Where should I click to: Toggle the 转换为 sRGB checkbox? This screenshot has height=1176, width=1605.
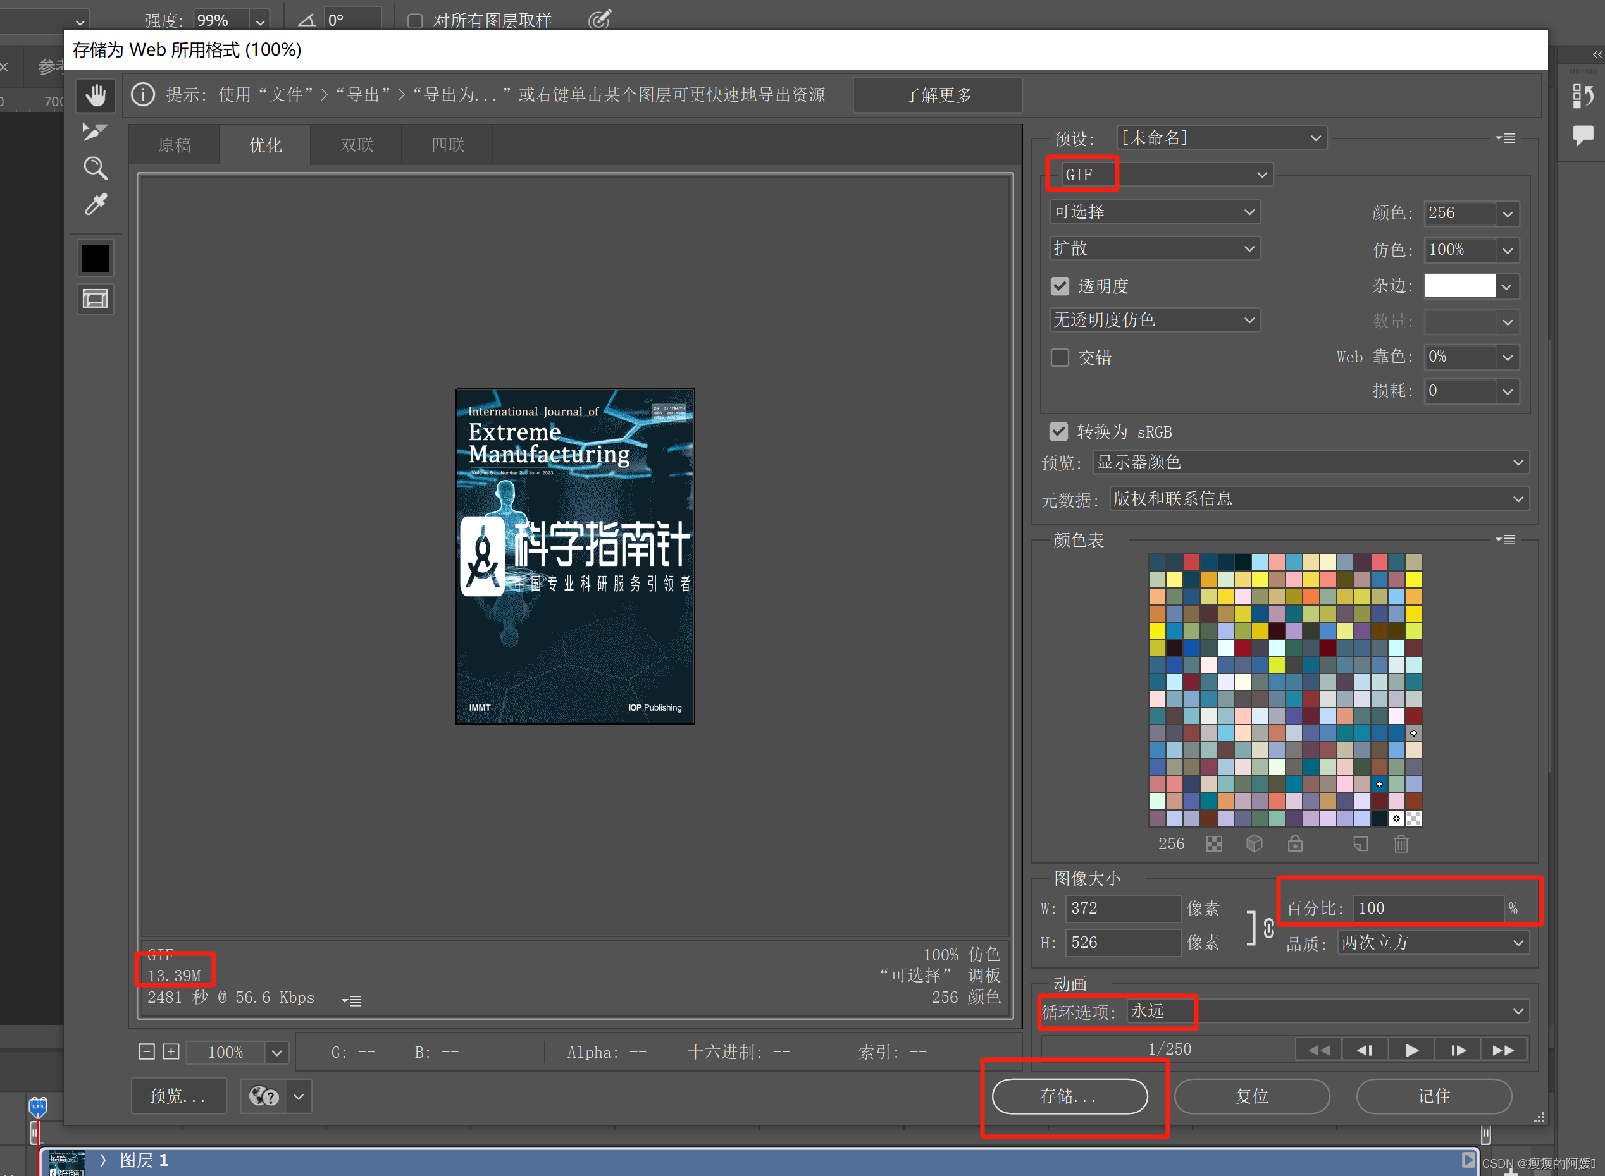(x=1058, y=432)
